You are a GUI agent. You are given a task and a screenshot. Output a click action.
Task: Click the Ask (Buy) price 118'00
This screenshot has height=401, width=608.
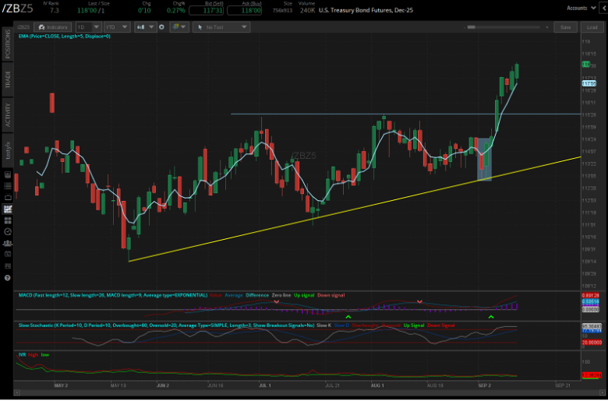pyautogui.click(x=244, y=10)
